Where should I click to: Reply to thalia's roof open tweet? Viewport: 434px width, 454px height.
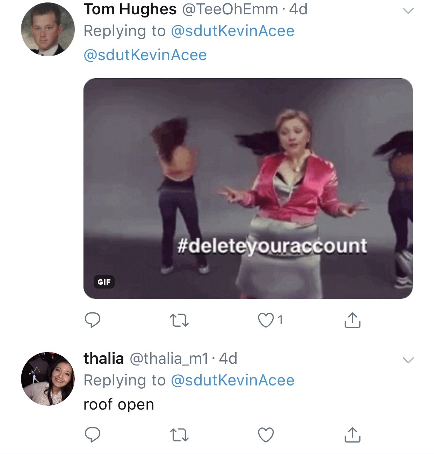pos(93,435)
